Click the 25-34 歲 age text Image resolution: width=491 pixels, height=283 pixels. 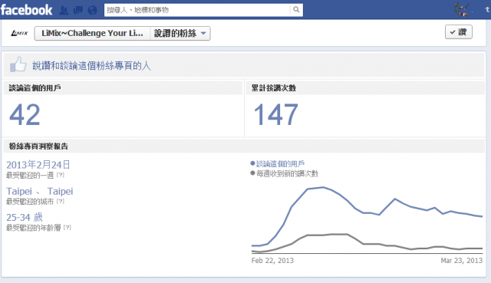pos(25,217)
